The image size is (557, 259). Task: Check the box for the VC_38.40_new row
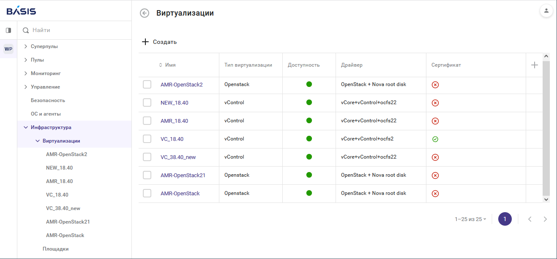[147, 156]
